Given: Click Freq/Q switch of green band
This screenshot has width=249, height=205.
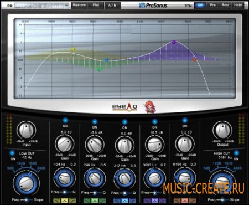Looking at the screenshot, I should click(x=95, y=193).
